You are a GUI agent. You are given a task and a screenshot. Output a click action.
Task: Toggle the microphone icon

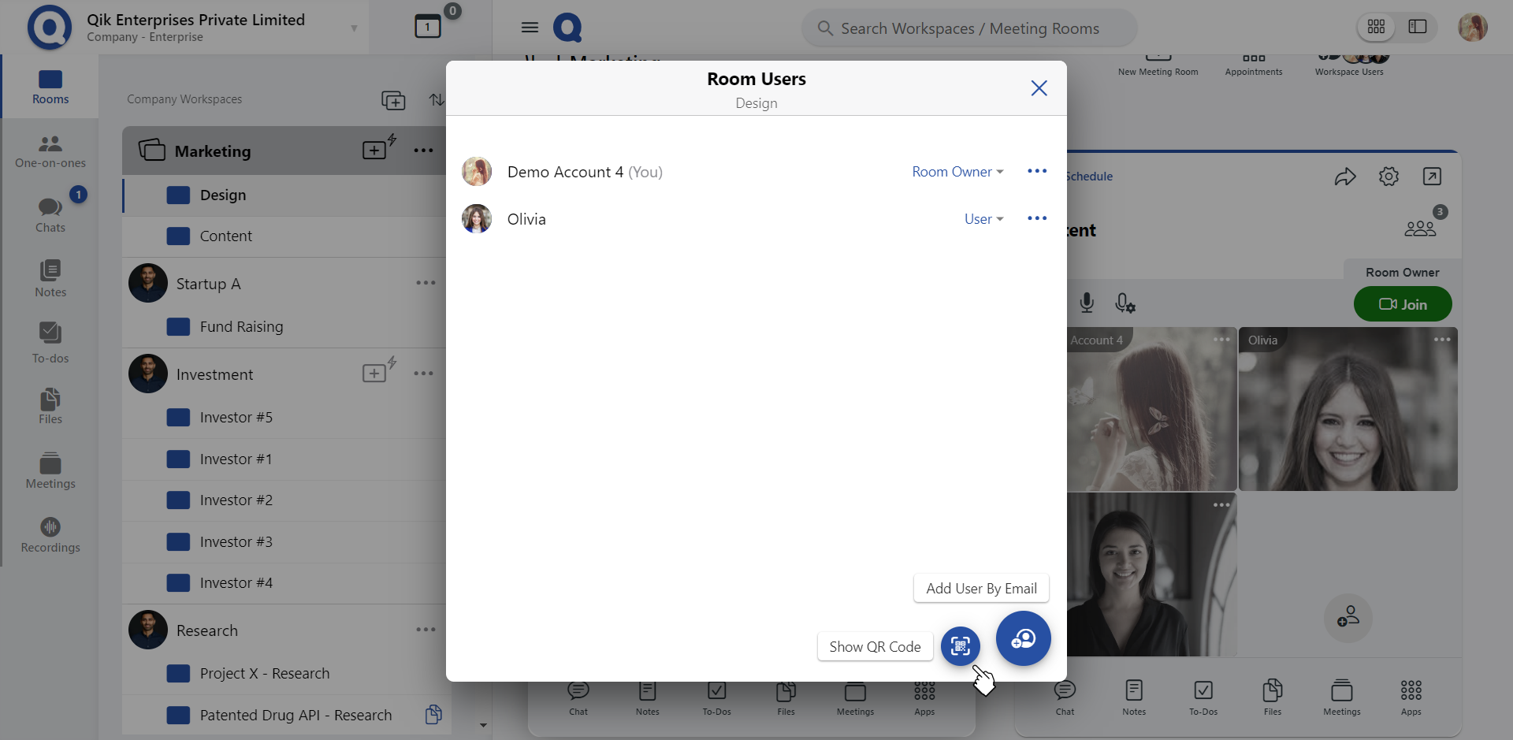pyautogui.click(x=1087, y=303)
